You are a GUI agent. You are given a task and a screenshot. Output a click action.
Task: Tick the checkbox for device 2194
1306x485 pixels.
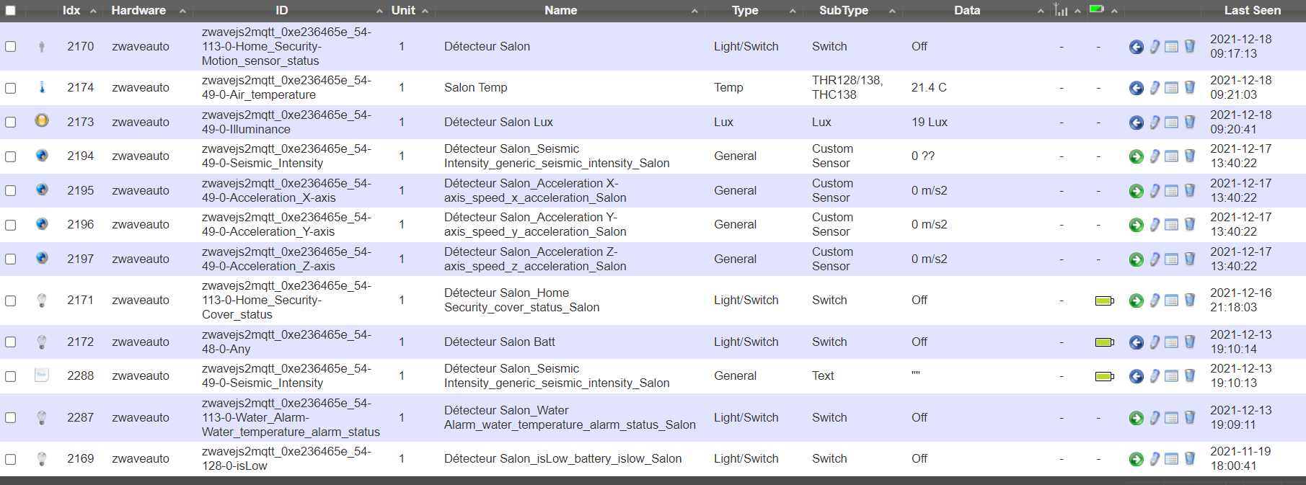[x=10, y=156]
